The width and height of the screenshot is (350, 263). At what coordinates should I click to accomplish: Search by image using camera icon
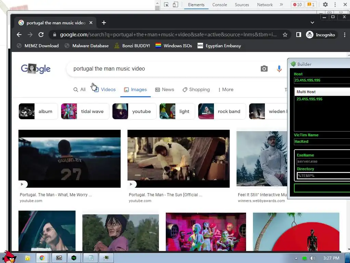[264, 68]
